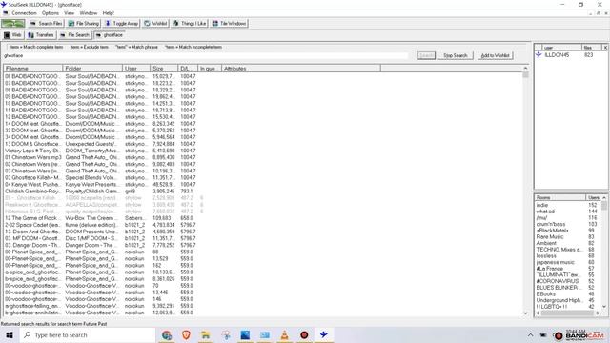
Task: Sort room list by Users column
Action: (x=593, y=197)
